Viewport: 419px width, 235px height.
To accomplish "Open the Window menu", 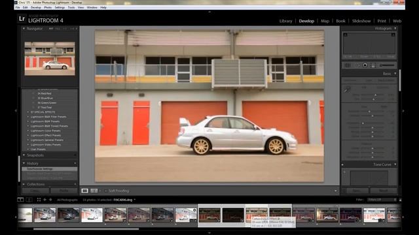I will pos(92,7).
